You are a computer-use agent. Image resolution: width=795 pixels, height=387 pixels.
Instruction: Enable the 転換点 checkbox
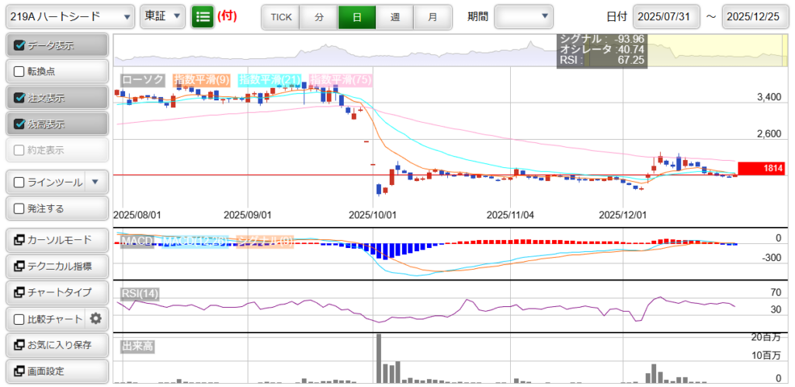coord(20,71)
